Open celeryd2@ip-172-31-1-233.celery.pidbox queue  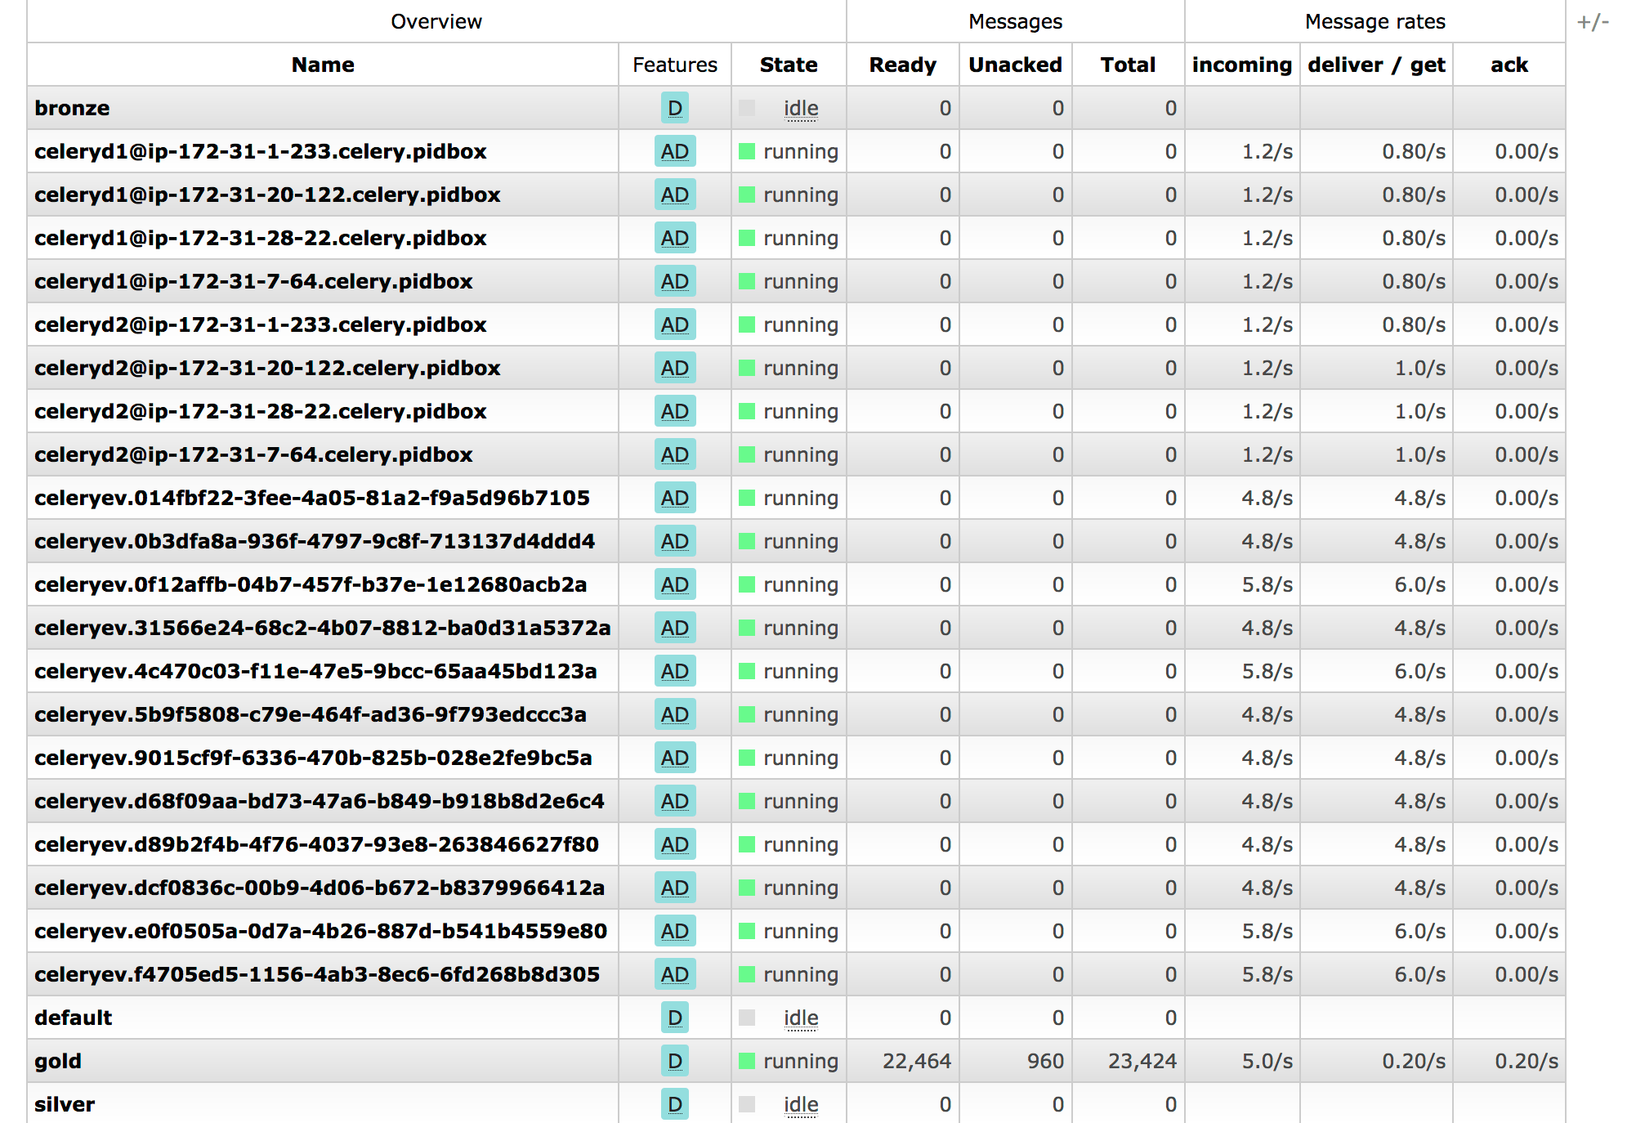point(261,324)
